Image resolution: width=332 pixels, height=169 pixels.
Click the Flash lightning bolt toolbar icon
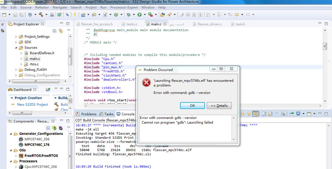click(75, 15)
